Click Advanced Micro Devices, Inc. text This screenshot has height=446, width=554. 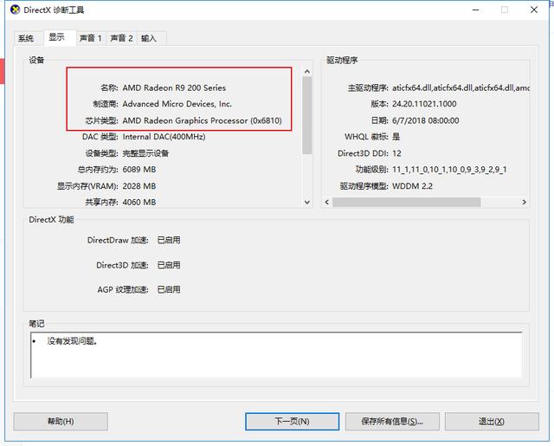177,104
